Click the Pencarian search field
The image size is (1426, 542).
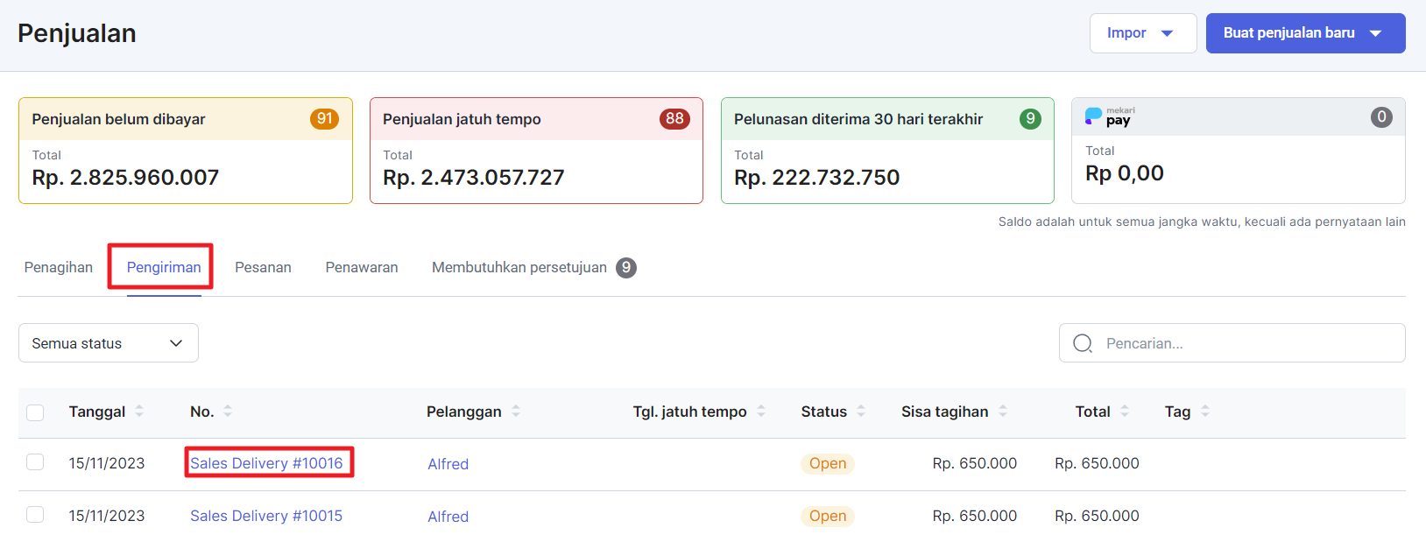click(x=1244, y=343)
